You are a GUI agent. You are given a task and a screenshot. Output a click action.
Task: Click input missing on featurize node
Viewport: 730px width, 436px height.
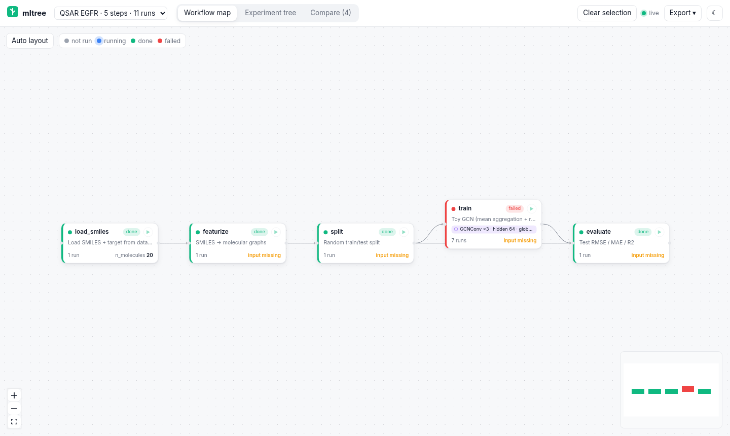point(264,256)
